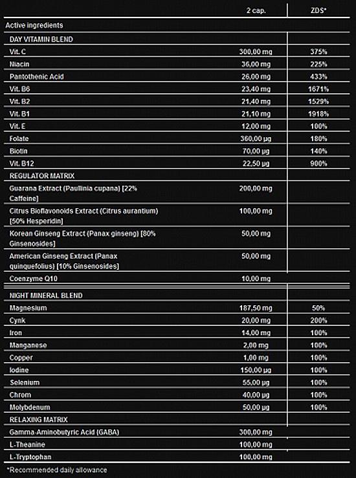Select the NIGHT MINERAL BLEND heading
This screenshot has height=478, width=356.
[x=46, y=296]
